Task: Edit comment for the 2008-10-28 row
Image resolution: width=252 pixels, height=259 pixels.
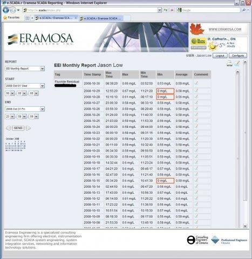Action: tap(196, 97)
